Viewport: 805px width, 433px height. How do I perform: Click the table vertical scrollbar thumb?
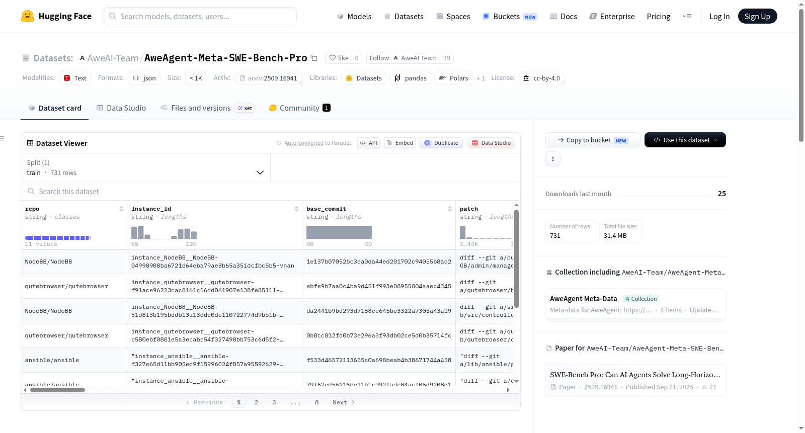click(516, 258)
